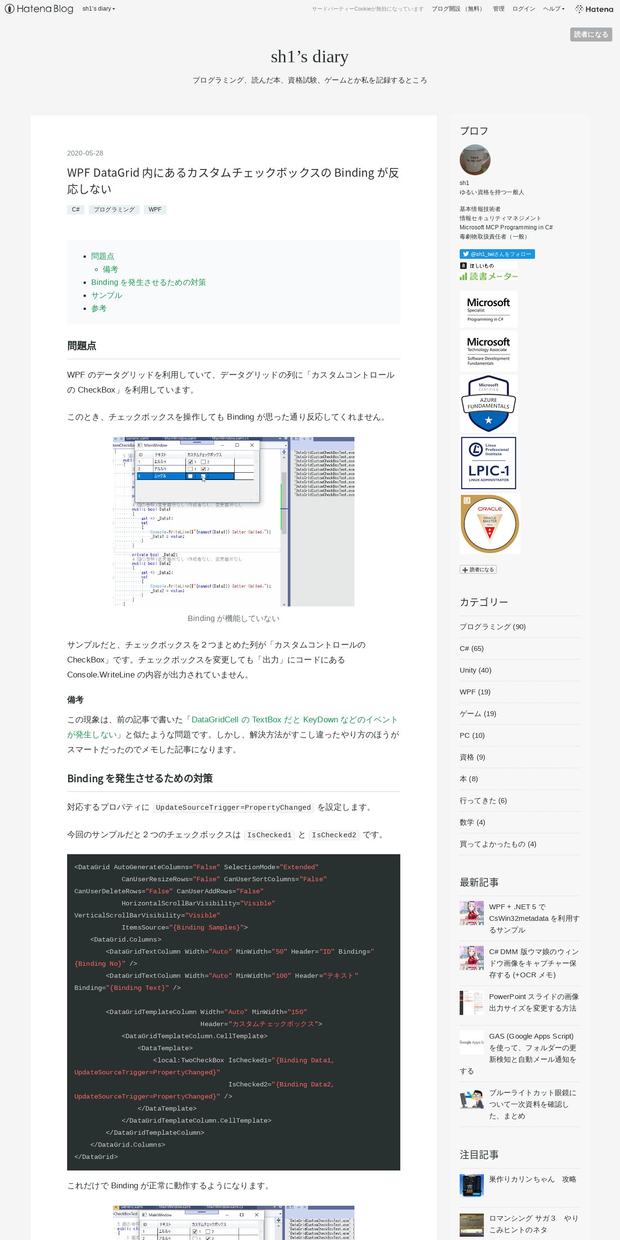620x1240 pixels.
Task: Click the 2020-05-28 date link
Action: 85,153
